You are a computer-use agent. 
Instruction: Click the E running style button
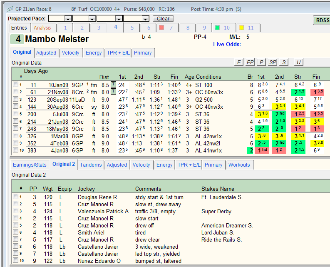pos(239,62)
